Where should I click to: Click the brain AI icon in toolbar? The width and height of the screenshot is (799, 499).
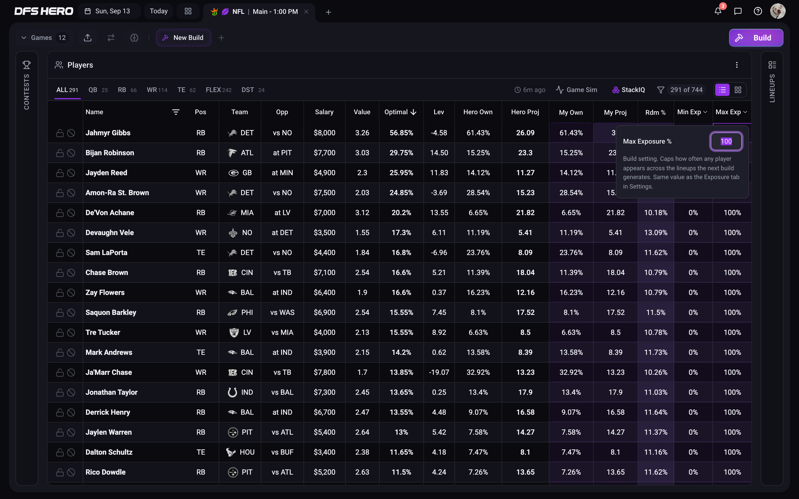[x=134, y=38]
